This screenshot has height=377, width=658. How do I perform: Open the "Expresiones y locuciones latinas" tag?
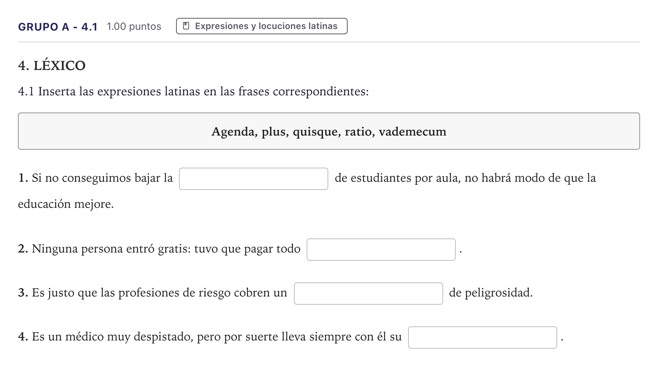(x=261, y=26)
